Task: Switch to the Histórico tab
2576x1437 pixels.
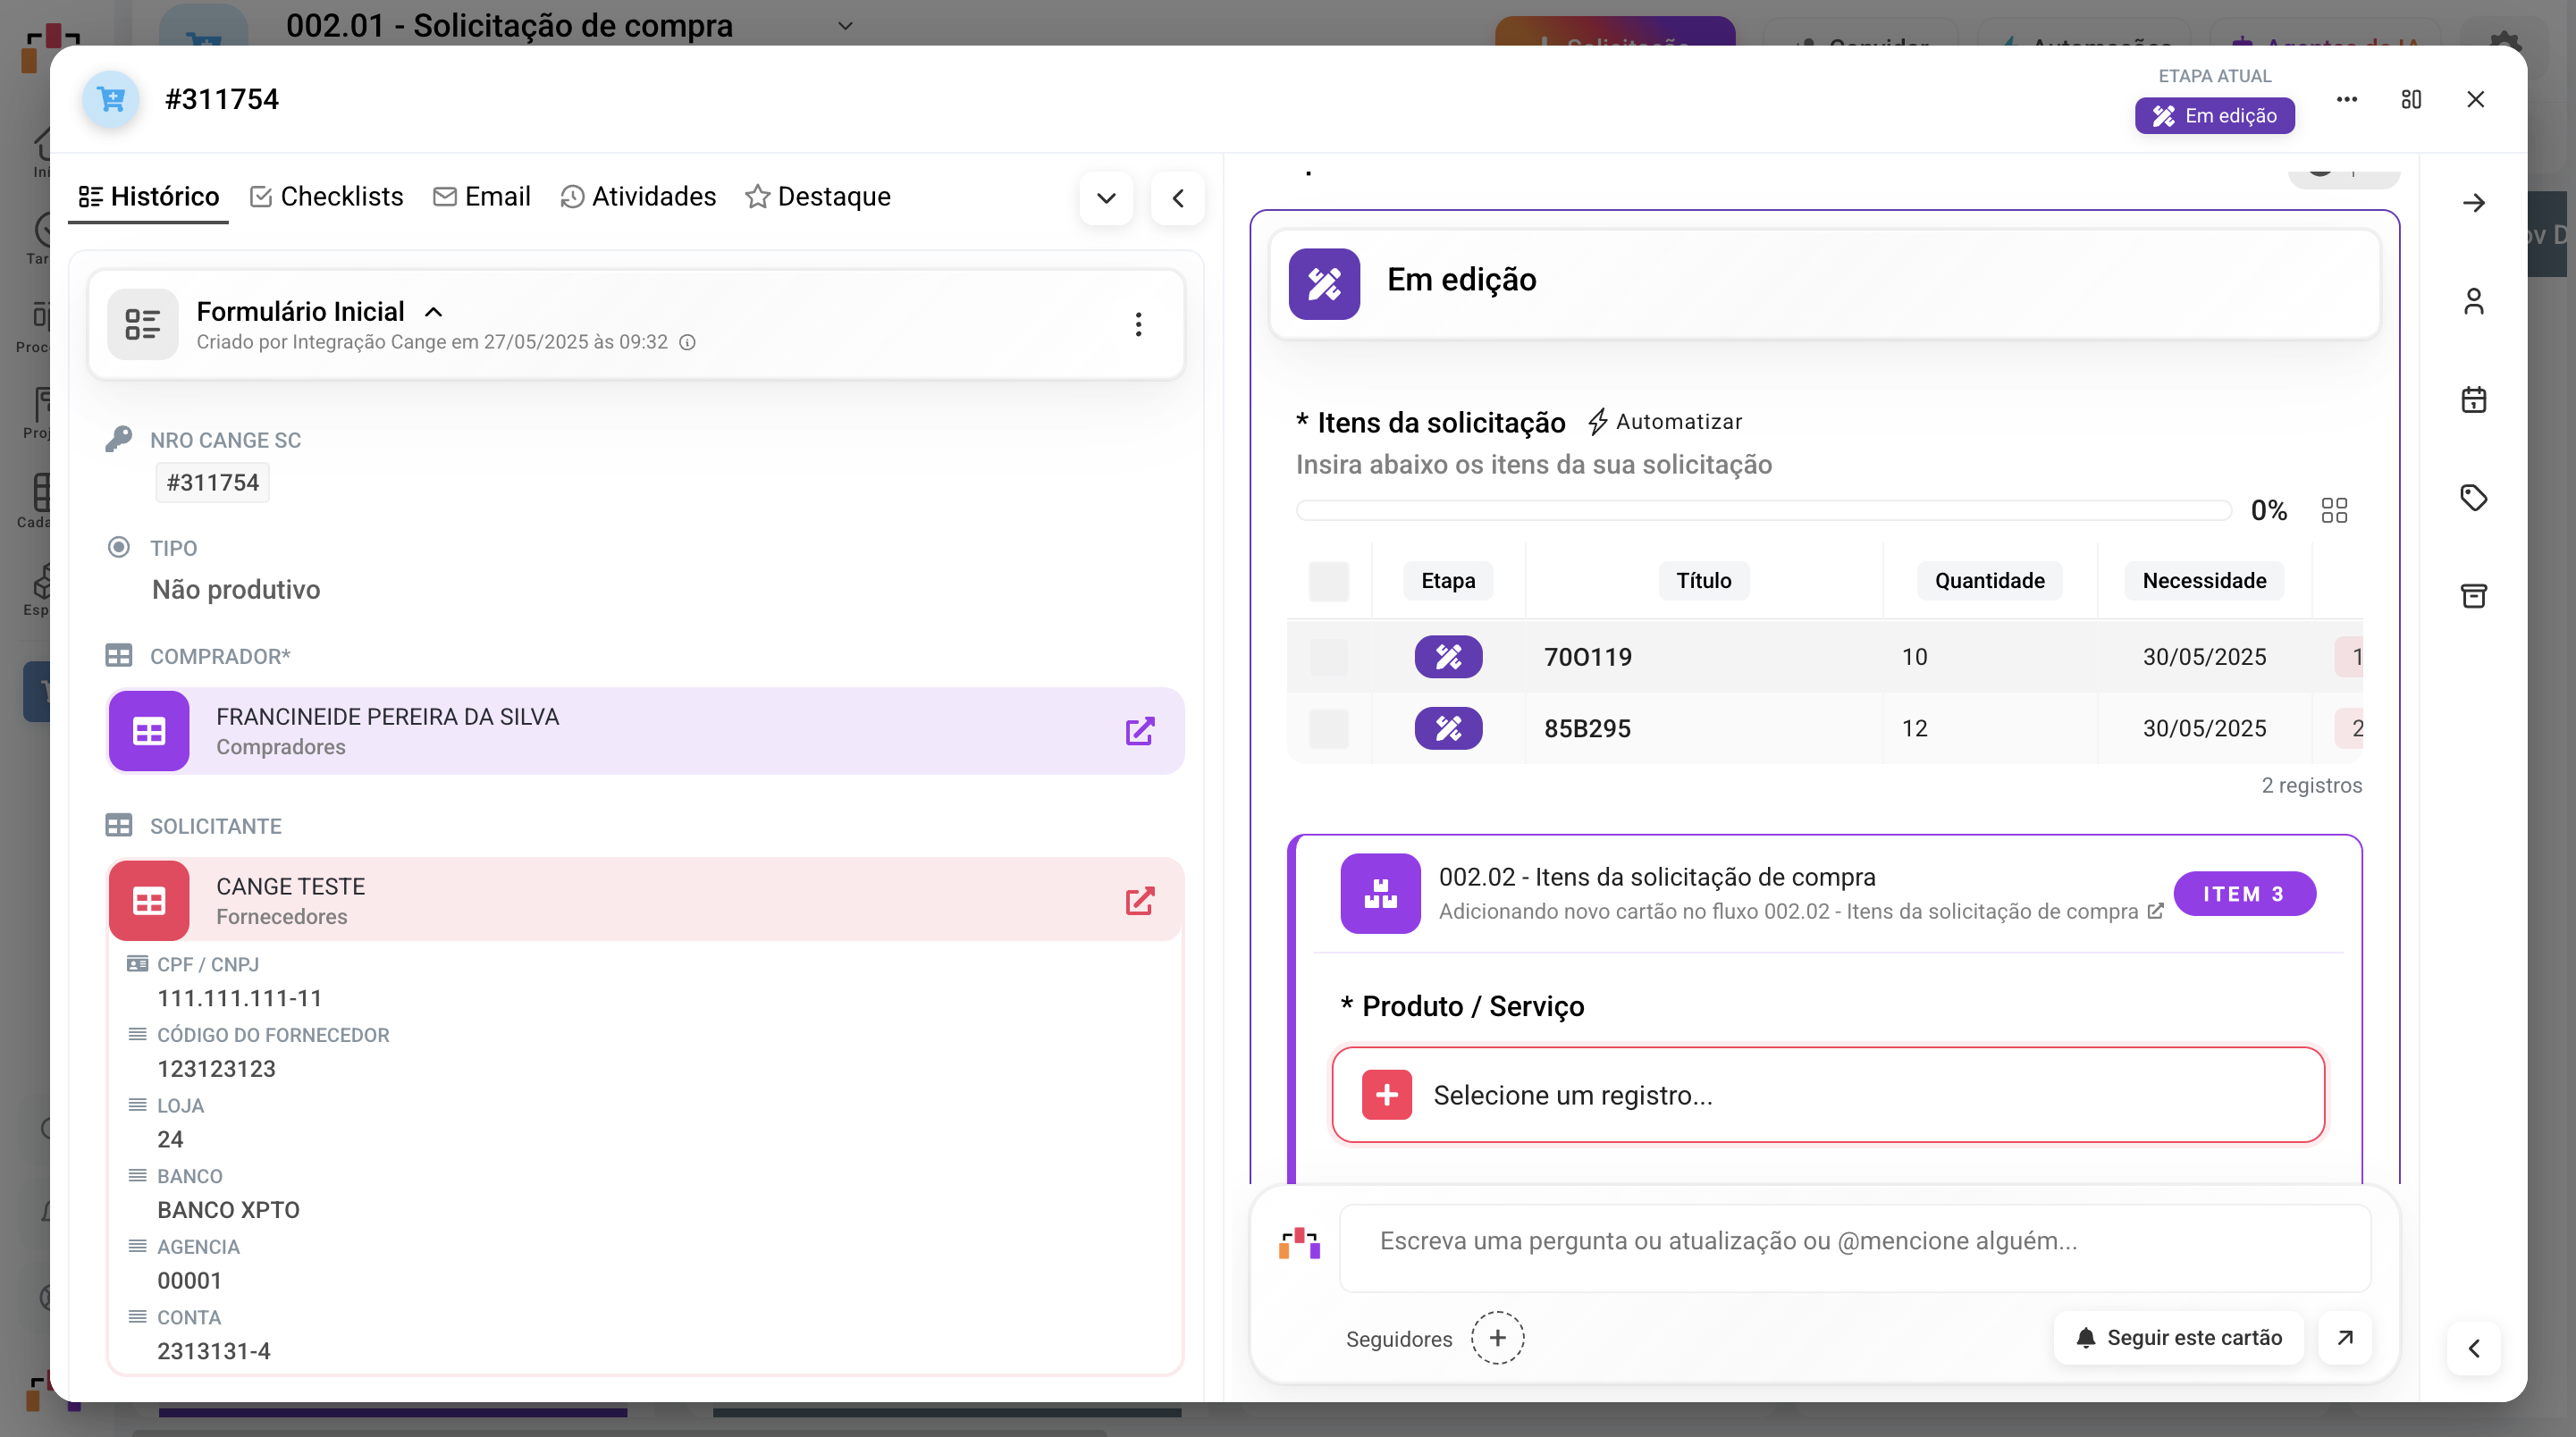Action: [148, 197]
